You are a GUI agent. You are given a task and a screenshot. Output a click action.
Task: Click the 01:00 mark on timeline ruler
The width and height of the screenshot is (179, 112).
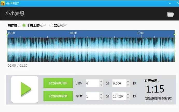(x=140, y=33)
